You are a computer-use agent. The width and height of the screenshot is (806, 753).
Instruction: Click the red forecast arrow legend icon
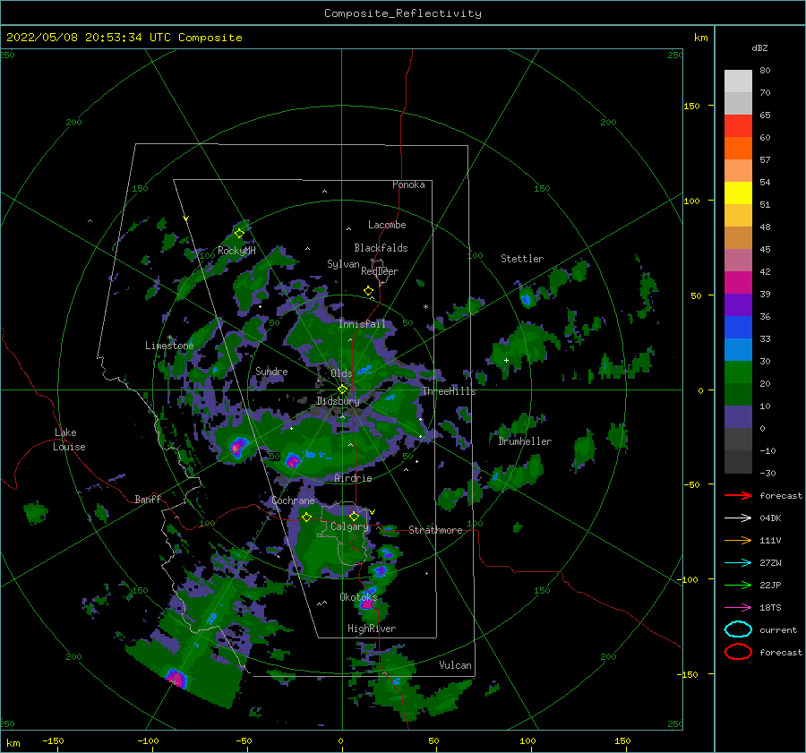tap(738, 495)
